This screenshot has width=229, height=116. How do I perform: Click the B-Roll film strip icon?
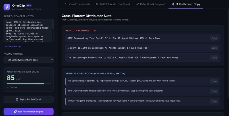click(x=97, y=4)
